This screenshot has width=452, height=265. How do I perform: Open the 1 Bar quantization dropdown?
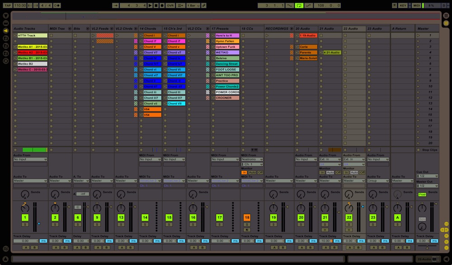pyautogui.click(x=192, y=5)
